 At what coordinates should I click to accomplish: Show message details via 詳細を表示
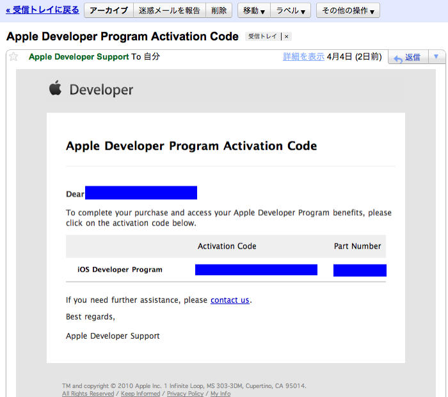[303, 56]
